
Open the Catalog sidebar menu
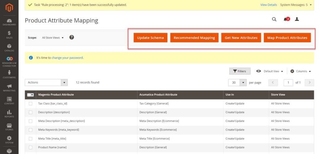[9, 48]
